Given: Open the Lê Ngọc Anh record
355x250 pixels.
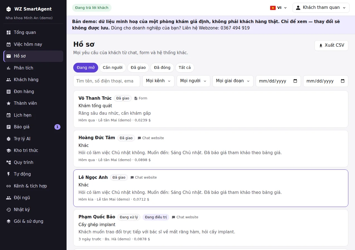Looking at the screenshot, I should (x=211, y=188).
